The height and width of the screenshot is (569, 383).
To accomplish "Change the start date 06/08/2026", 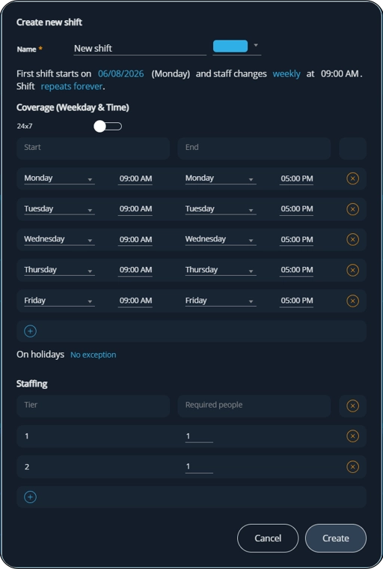I will [x=121, y=73].
